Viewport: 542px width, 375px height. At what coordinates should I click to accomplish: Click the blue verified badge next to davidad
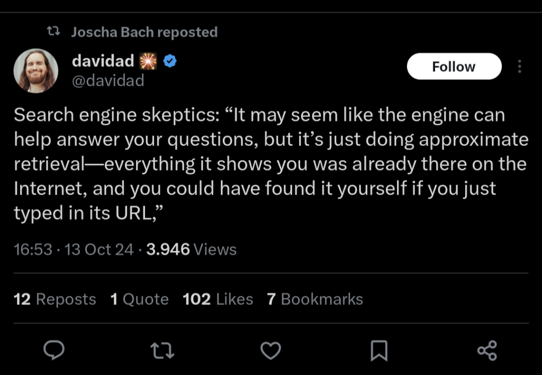pyautogui.click(x=170, y=61)
